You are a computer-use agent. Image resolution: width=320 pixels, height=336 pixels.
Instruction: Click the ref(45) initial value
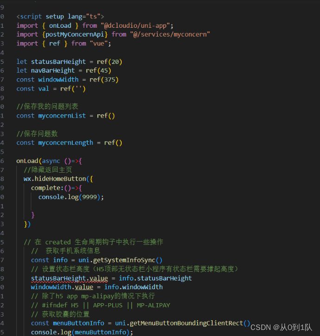[x=99, y=70]
